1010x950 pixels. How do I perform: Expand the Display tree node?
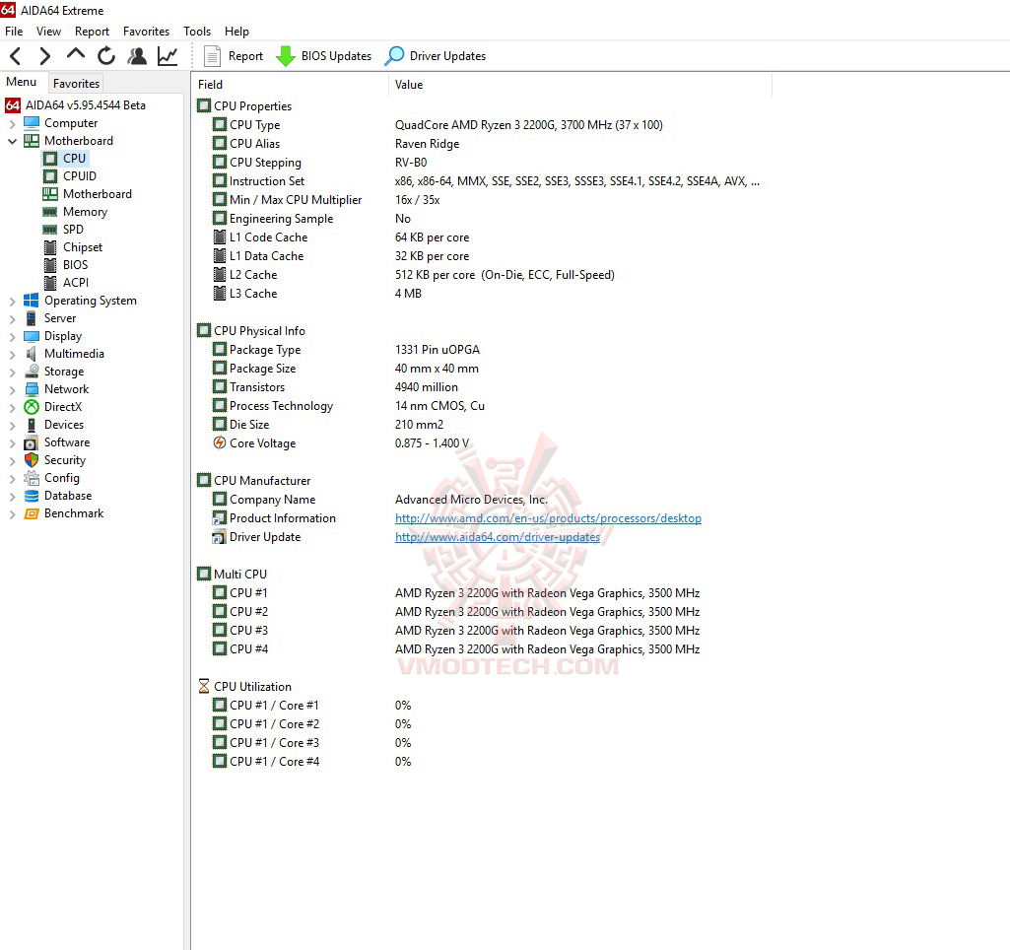click(x=12, y=336)
